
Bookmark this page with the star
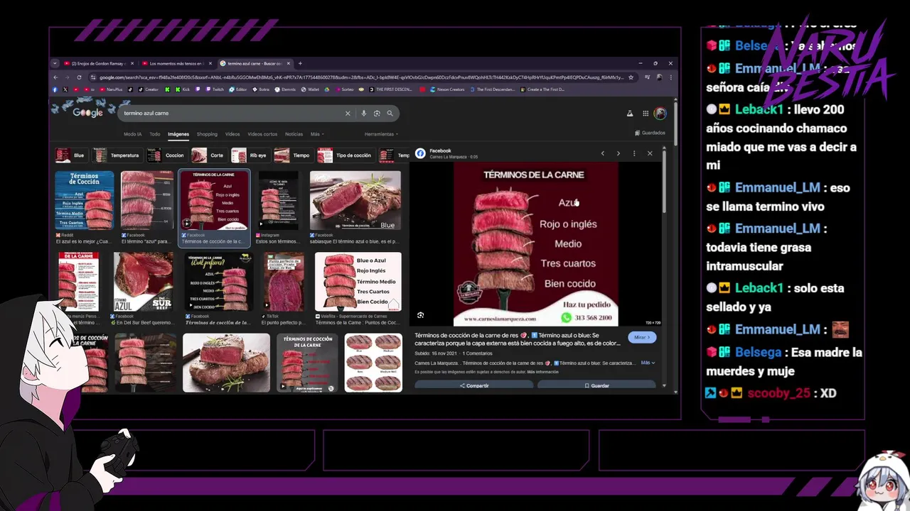click(631, 77)
